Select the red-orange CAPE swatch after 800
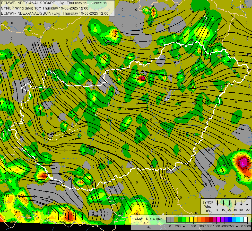 (x=203, y=220)
